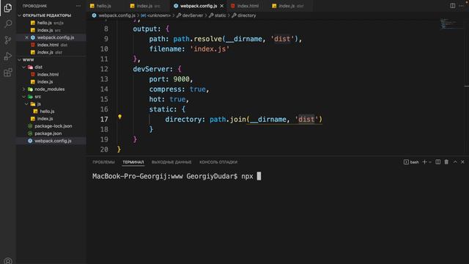Screen dimensions: 469x264
Task: Open Source Control view in activity bar
Action: pos(8,40)
